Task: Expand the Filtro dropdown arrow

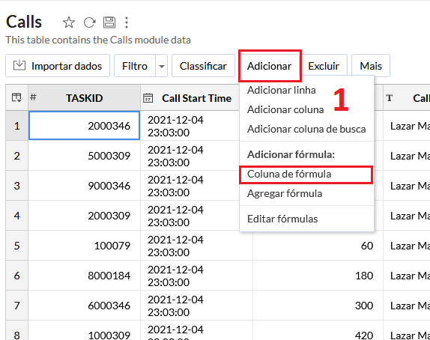Action: (x=162, y=66)
